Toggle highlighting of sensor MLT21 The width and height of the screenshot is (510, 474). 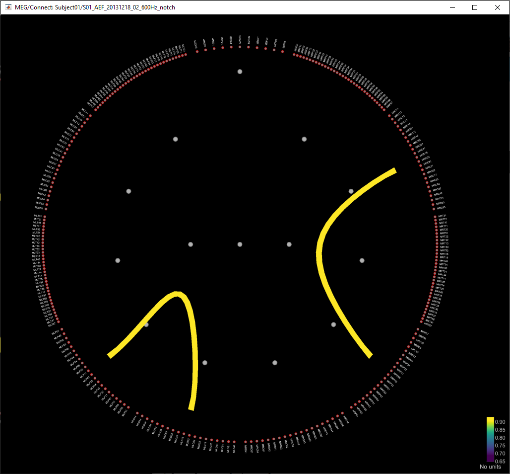(45, 220)
